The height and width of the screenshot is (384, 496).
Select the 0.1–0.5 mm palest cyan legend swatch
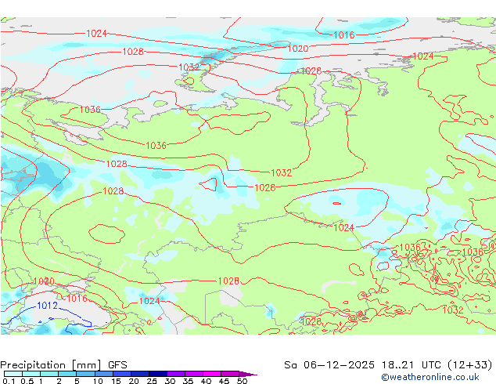(x=13, y=374)
